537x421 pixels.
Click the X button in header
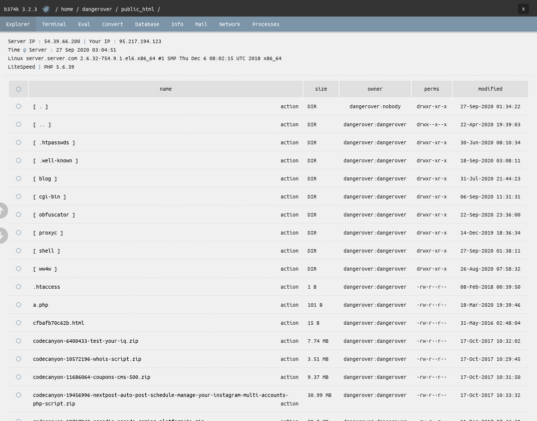(x=523, y=9)
